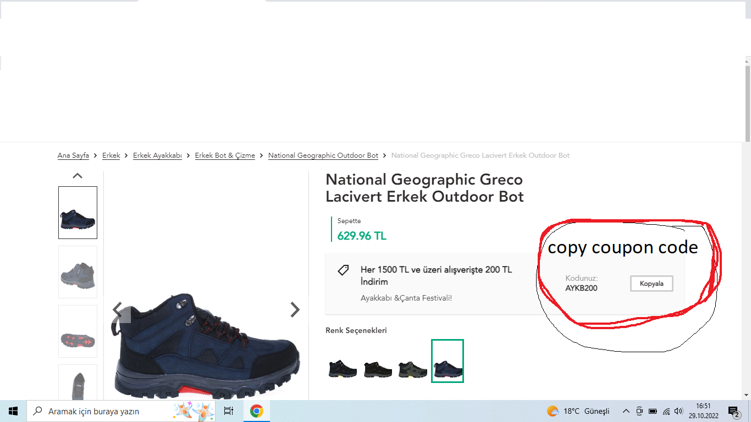Type in the Windows search box
Screen dimensions: 751x422
[122, 411]
